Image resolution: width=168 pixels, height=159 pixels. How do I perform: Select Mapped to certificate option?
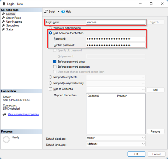50,77
